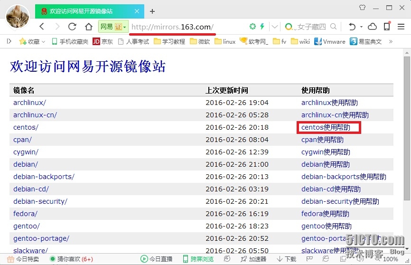Open the cpan/ mirror link
Screen dimensions: 411x265
(22, 140)
